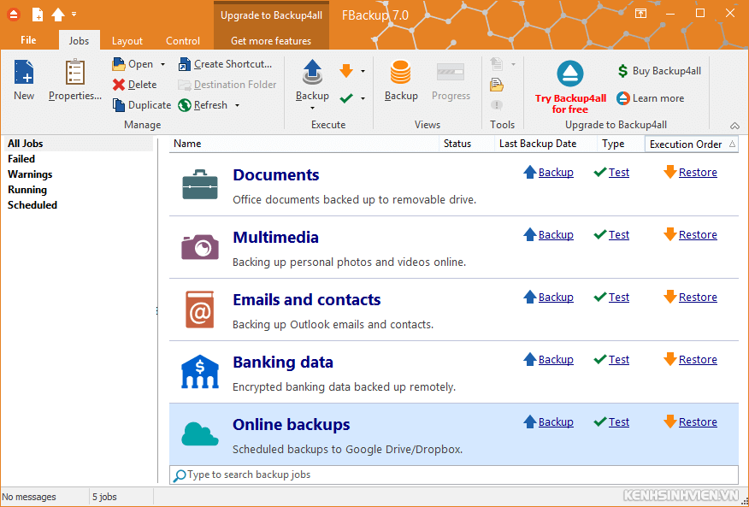The height and width of the screenshot is (507, 749).
Task: Click the Backup link for Online backups
Action: (556, 422)
